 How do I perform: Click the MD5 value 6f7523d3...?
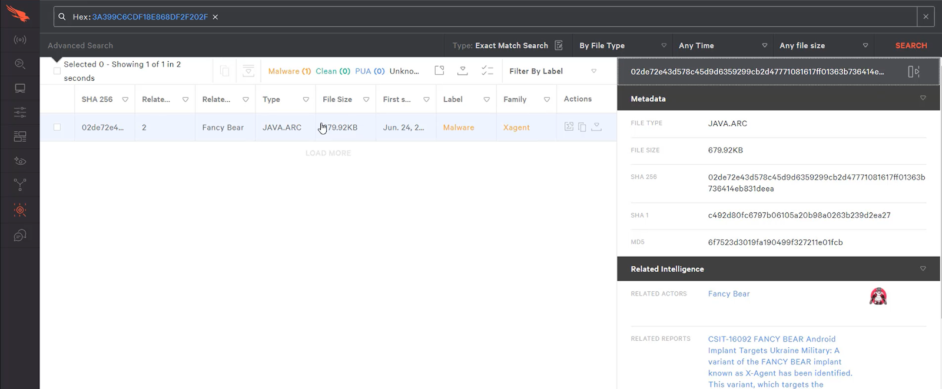pos(775,242)
